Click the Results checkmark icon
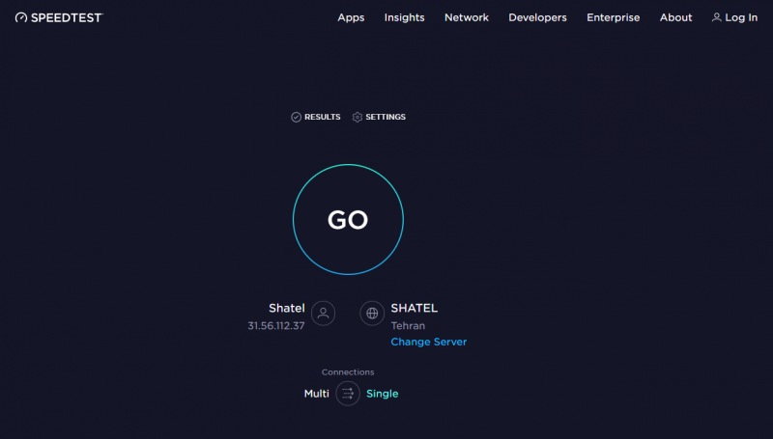The image size is (773, 439). coord(297,117)
